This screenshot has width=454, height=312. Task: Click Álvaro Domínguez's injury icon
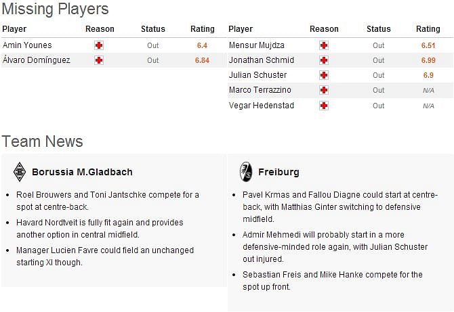(99, 60)
